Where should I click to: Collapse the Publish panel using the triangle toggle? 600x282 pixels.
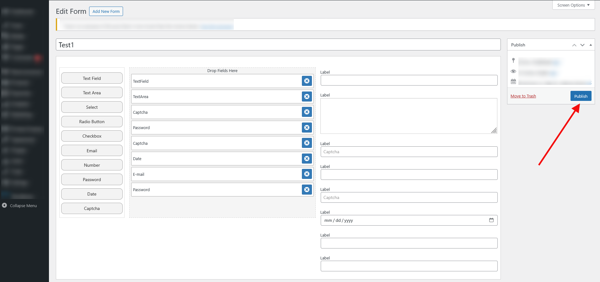coord(591,45)
